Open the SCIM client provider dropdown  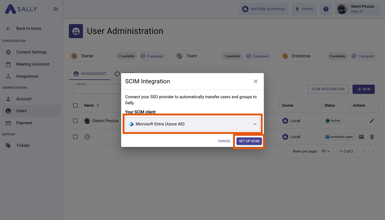192,124
